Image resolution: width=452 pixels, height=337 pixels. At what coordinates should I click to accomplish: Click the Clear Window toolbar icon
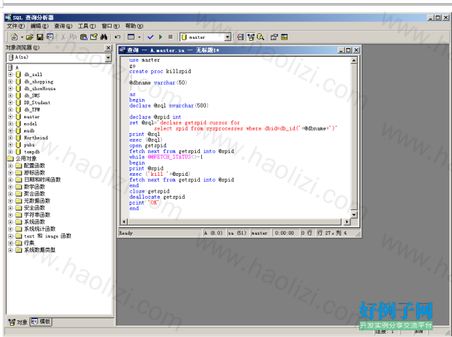94,37
